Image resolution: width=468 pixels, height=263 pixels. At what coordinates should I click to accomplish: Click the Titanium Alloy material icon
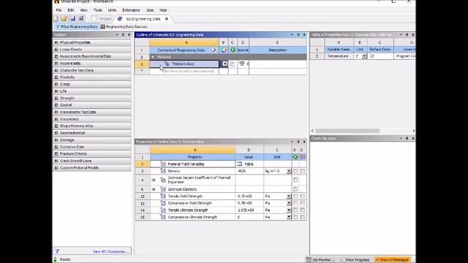tap(167, 64)
